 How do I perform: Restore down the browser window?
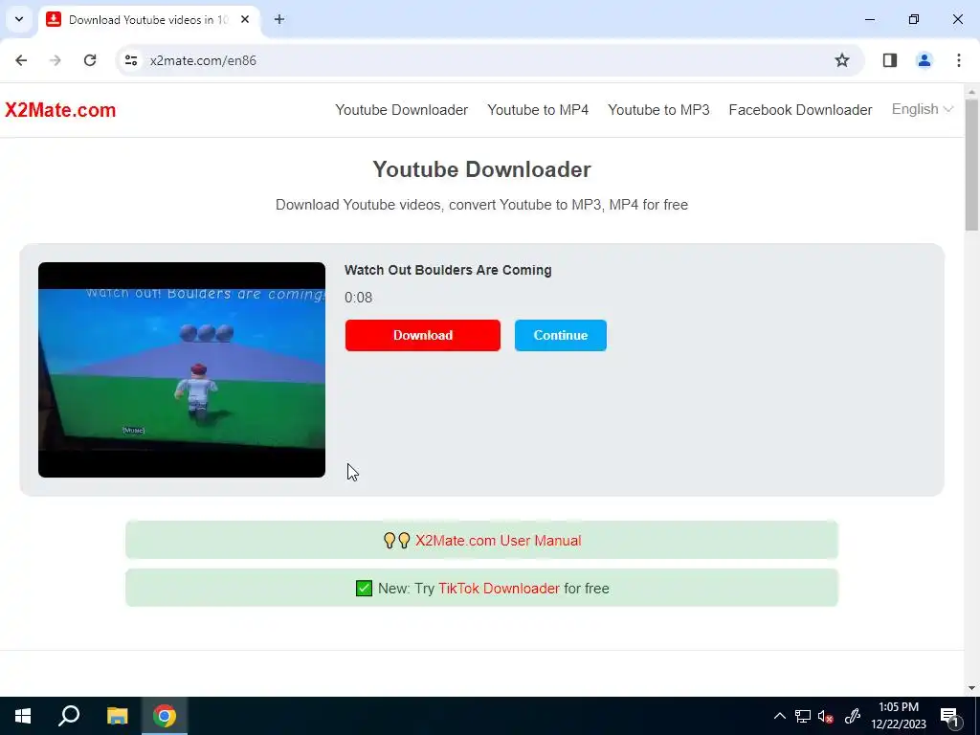tap(914, 20)
